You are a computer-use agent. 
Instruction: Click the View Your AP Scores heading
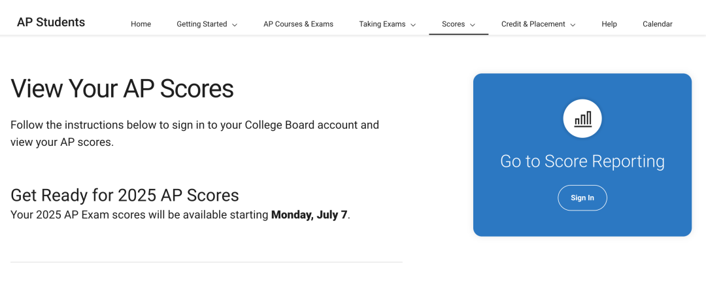click(122, 88)
